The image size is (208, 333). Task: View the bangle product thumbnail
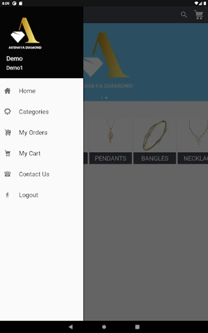[155, 135]
